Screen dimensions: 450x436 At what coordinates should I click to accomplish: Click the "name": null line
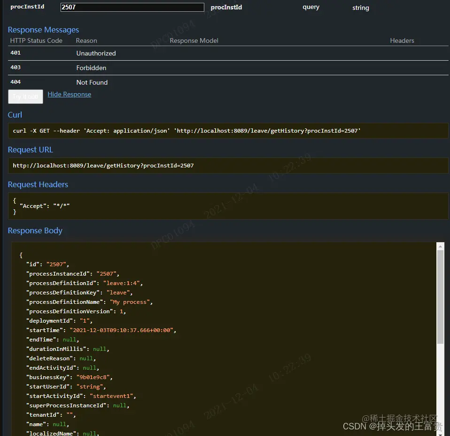tap(47, 425)
